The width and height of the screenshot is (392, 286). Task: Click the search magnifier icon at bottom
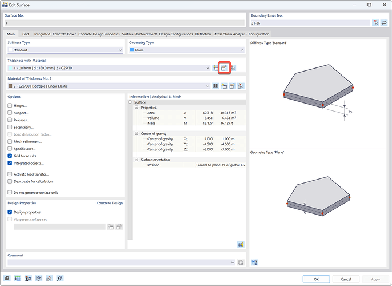(x=7, y=278)
